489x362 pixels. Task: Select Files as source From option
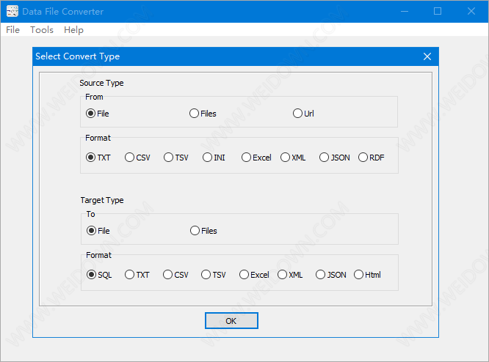click(x=203, y=114)
